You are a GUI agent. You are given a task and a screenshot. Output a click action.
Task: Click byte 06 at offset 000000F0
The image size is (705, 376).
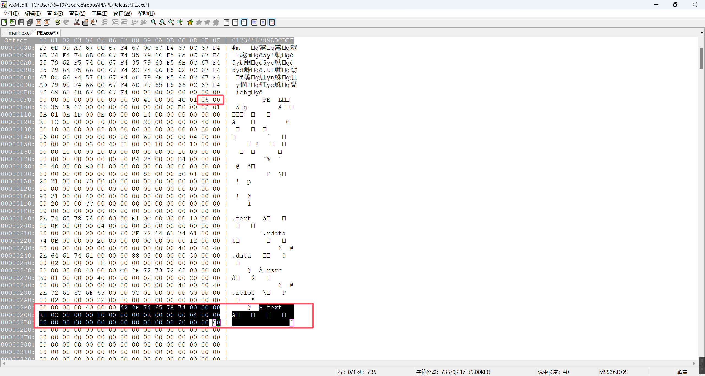(x=205, y=100)
